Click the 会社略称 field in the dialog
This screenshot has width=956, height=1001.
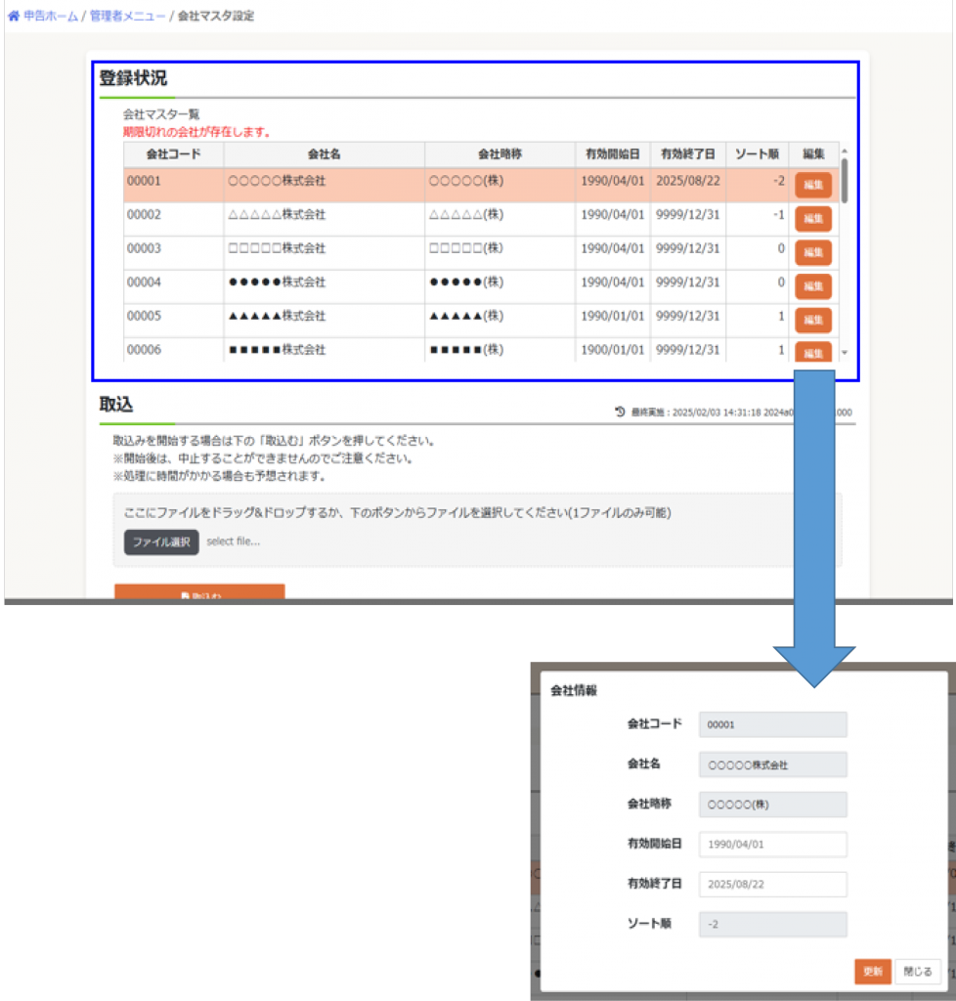click(773, 805)
